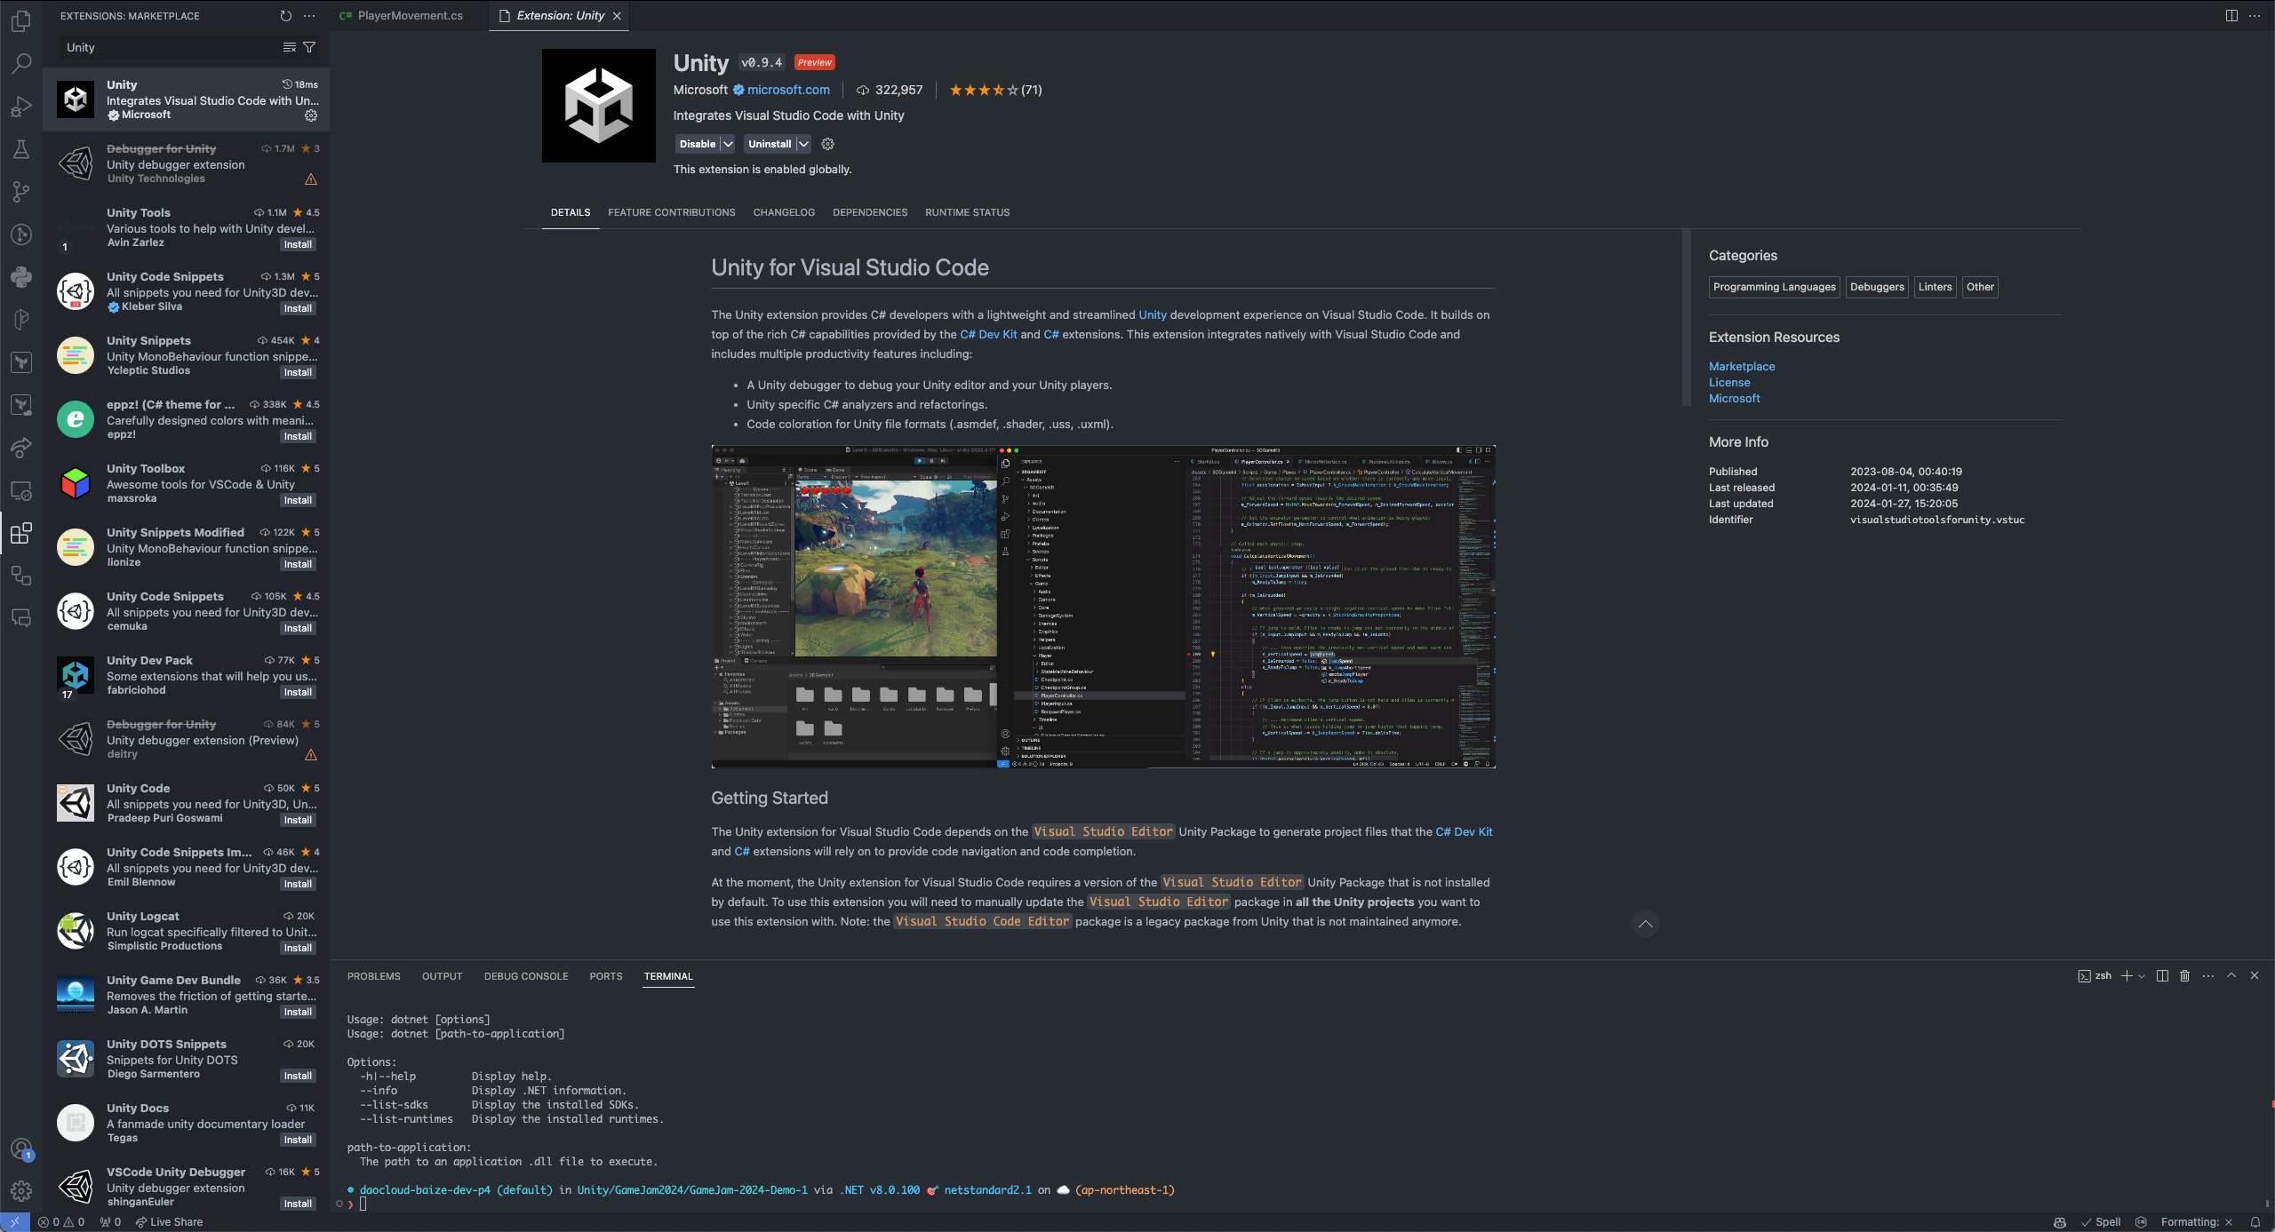The width and height of the screenshot is (2275, 1232).
Task: Open the Explorer view in activity bar
Action: [x=21, y=20]
